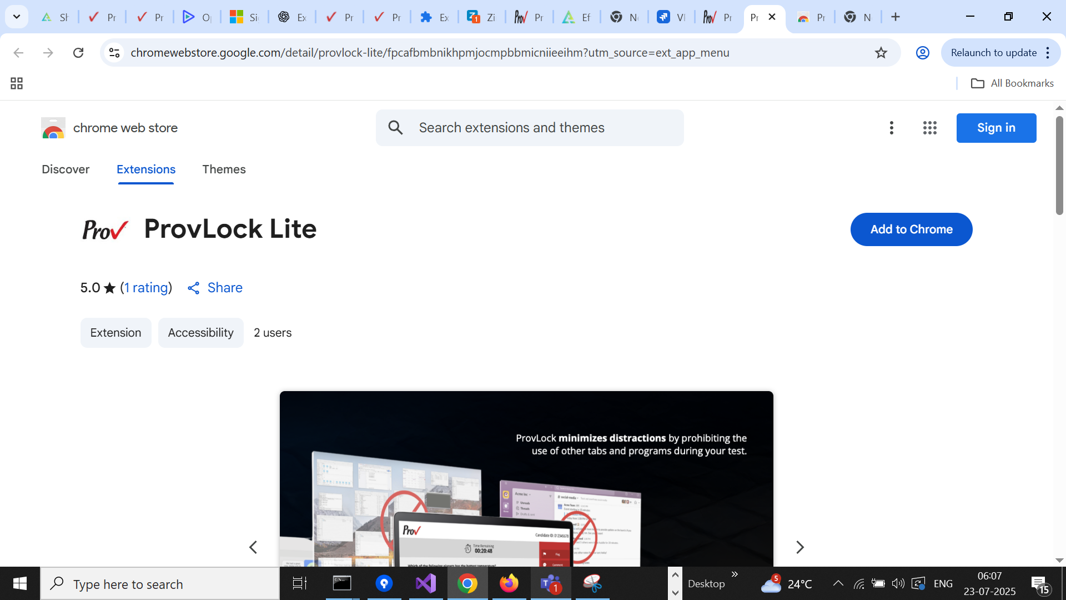The image size is (1066, 600).
Task: Switch to the Discover tab
Action: (x=66, y=169)
